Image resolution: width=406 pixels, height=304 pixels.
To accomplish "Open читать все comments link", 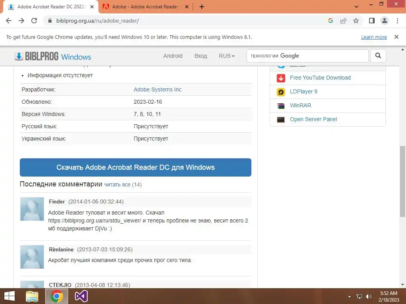I will coord(117,184).
